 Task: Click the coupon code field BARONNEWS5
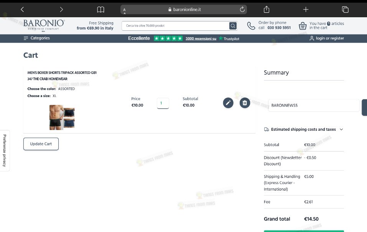click(x=314, y=105)
